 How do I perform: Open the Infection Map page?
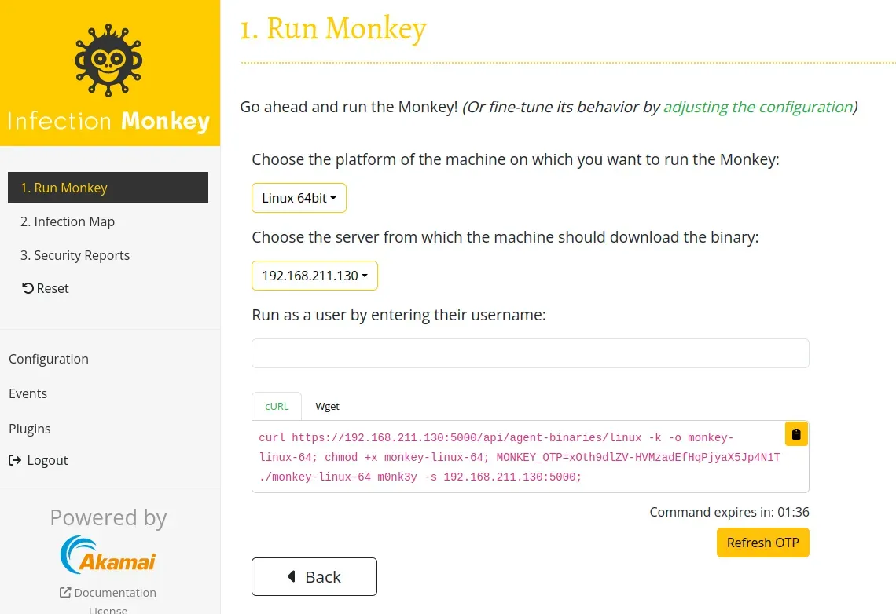coord(68,221)
